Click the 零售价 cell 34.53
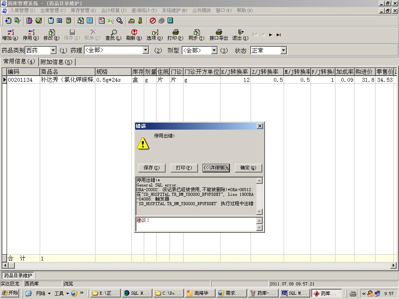This screenshot has width=399, height=299. click(x=385, y=79)
